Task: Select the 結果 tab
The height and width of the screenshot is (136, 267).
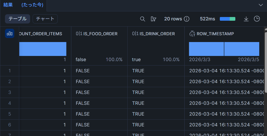Action: tap(8, 5)
